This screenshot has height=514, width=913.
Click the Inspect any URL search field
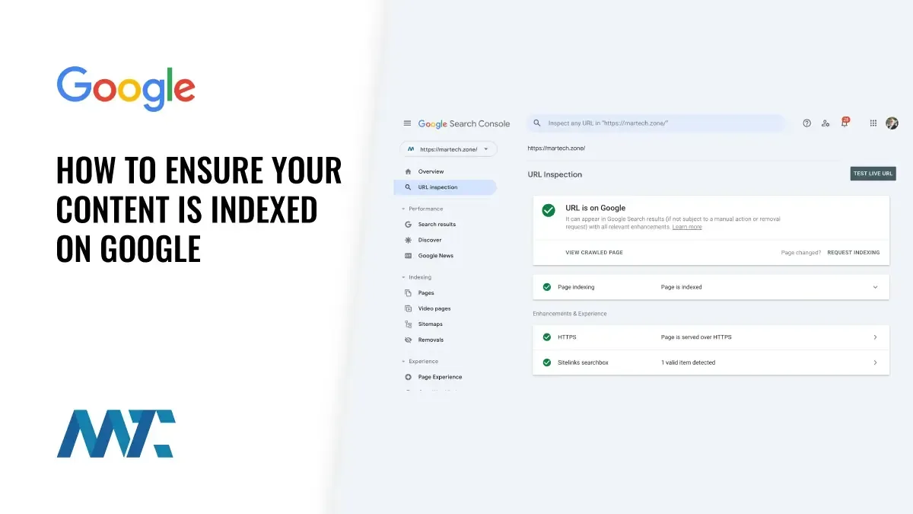tap(656, 123)
